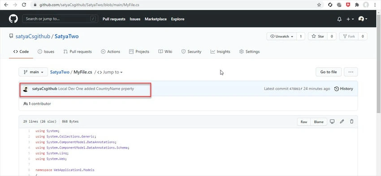Click SatyaTwo in the file breadcrumb
This screenshot has width=381, height=176.
pos(60,72)
